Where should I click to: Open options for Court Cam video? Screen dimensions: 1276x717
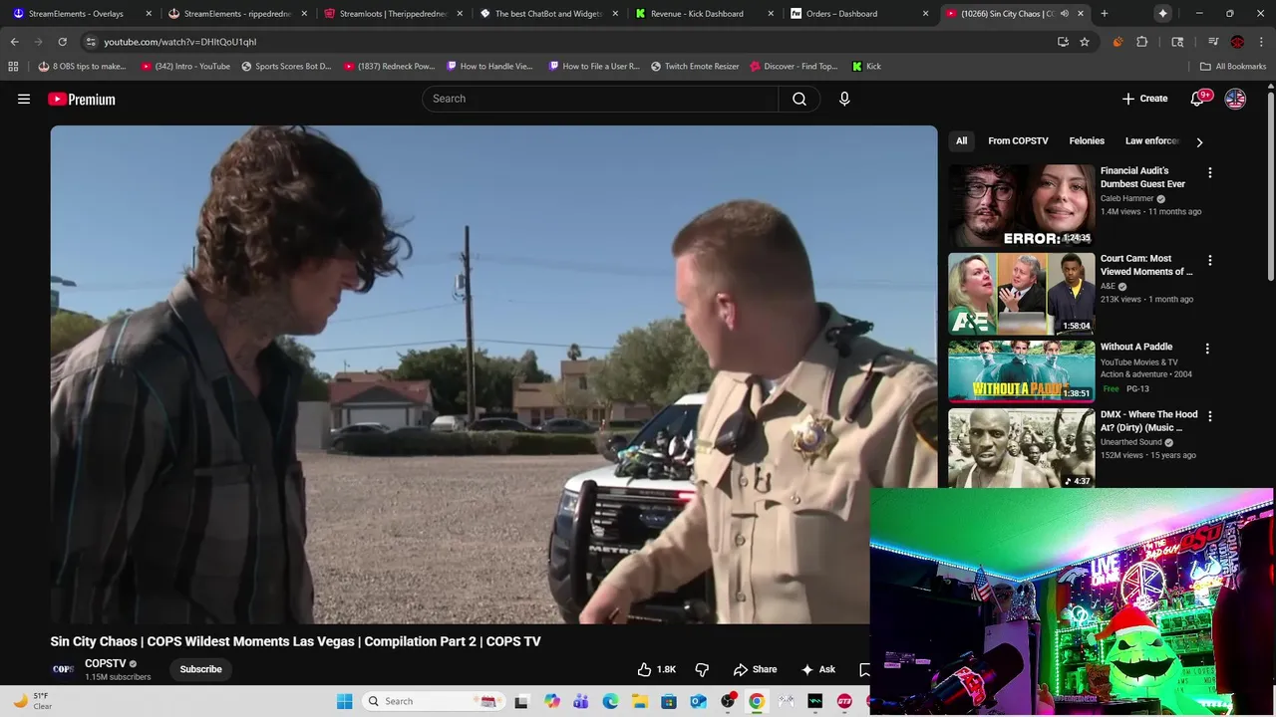[1210, 260]
